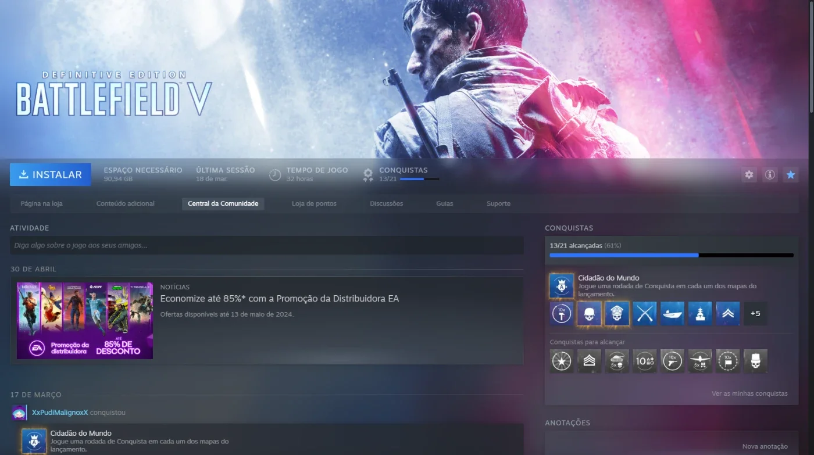814x455 pixels.
Task: Click the CONQUISTAS panel heading
Action: point(569,228)
